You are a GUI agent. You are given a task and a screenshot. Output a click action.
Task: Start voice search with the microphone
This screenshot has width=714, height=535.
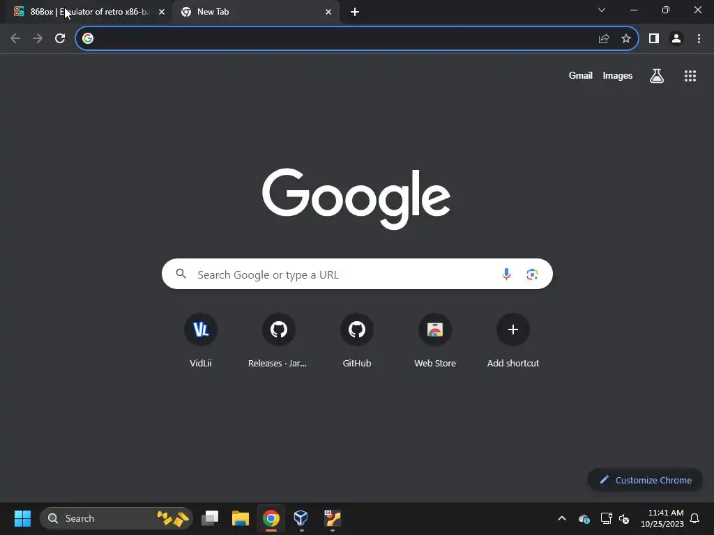pos(506,274)
